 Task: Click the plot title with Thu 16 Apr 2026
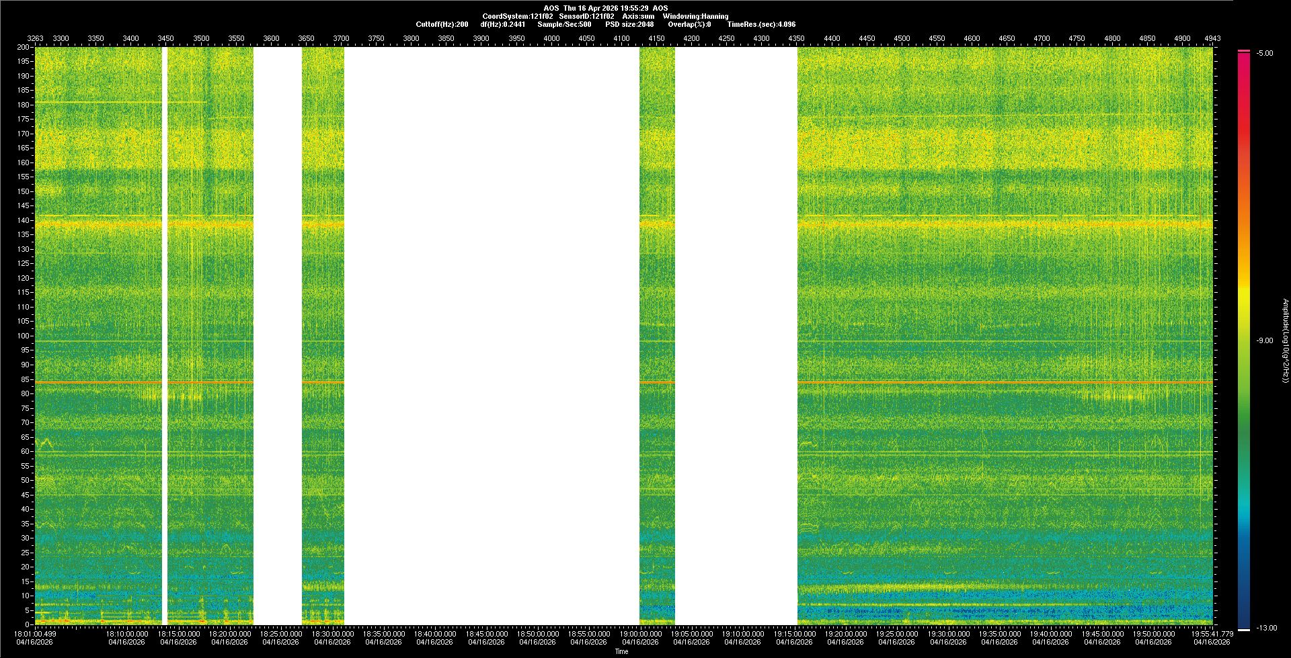click(605, 8)
